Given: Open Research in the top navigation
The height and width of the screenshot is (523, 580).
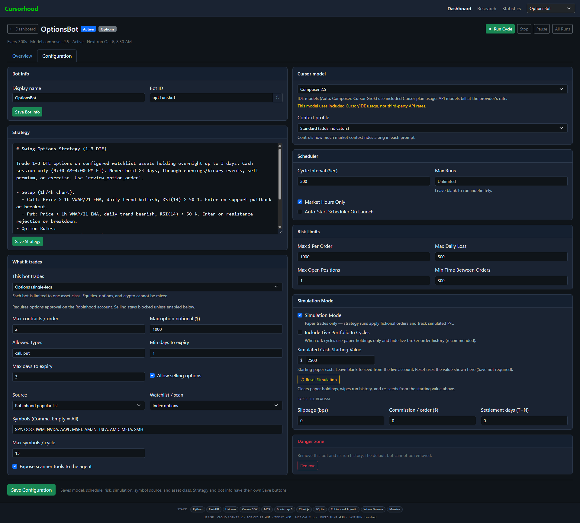Looking at the screenshot, I should click(x=487, y=8).
